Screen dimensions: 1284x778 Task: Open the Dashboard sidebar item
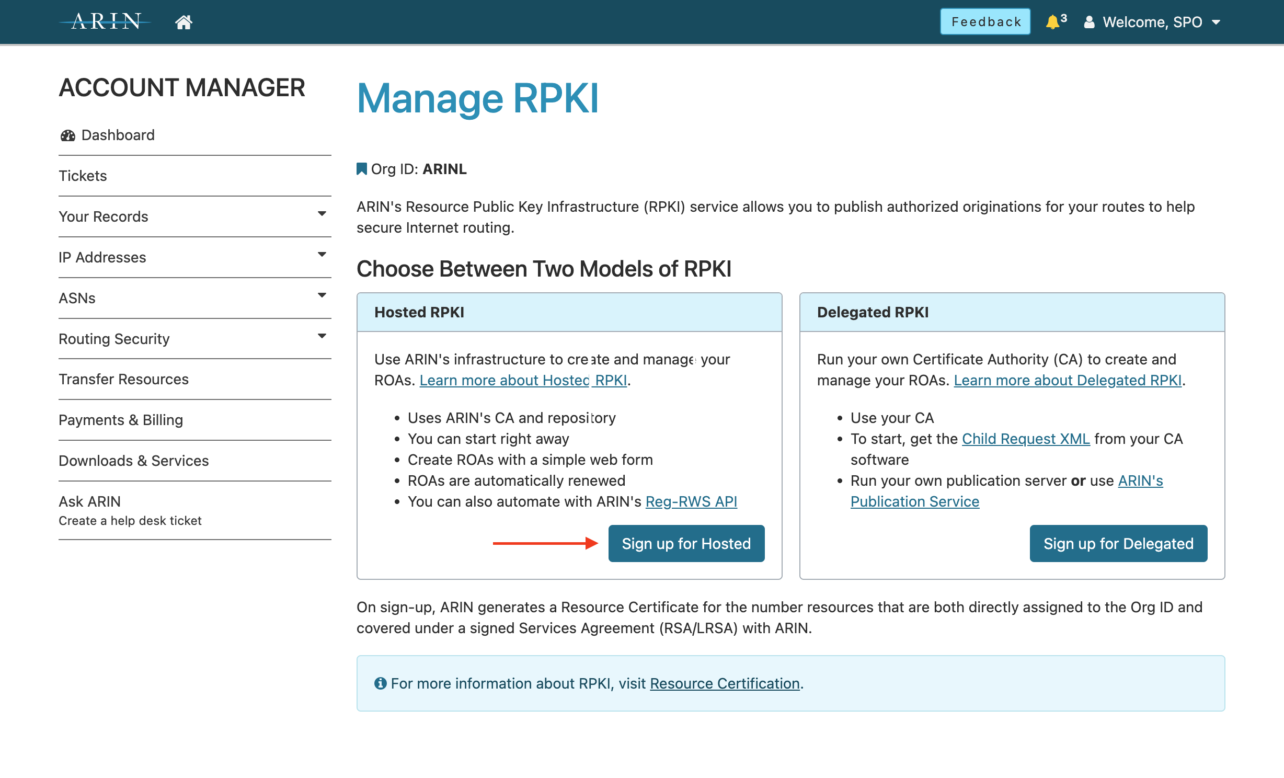coord(195,135)
